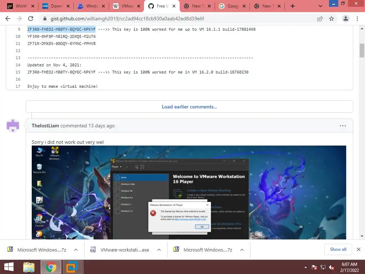Open ThelostLiam avatar image
This screenshot has width=365, height=274.
pos(13,125)
